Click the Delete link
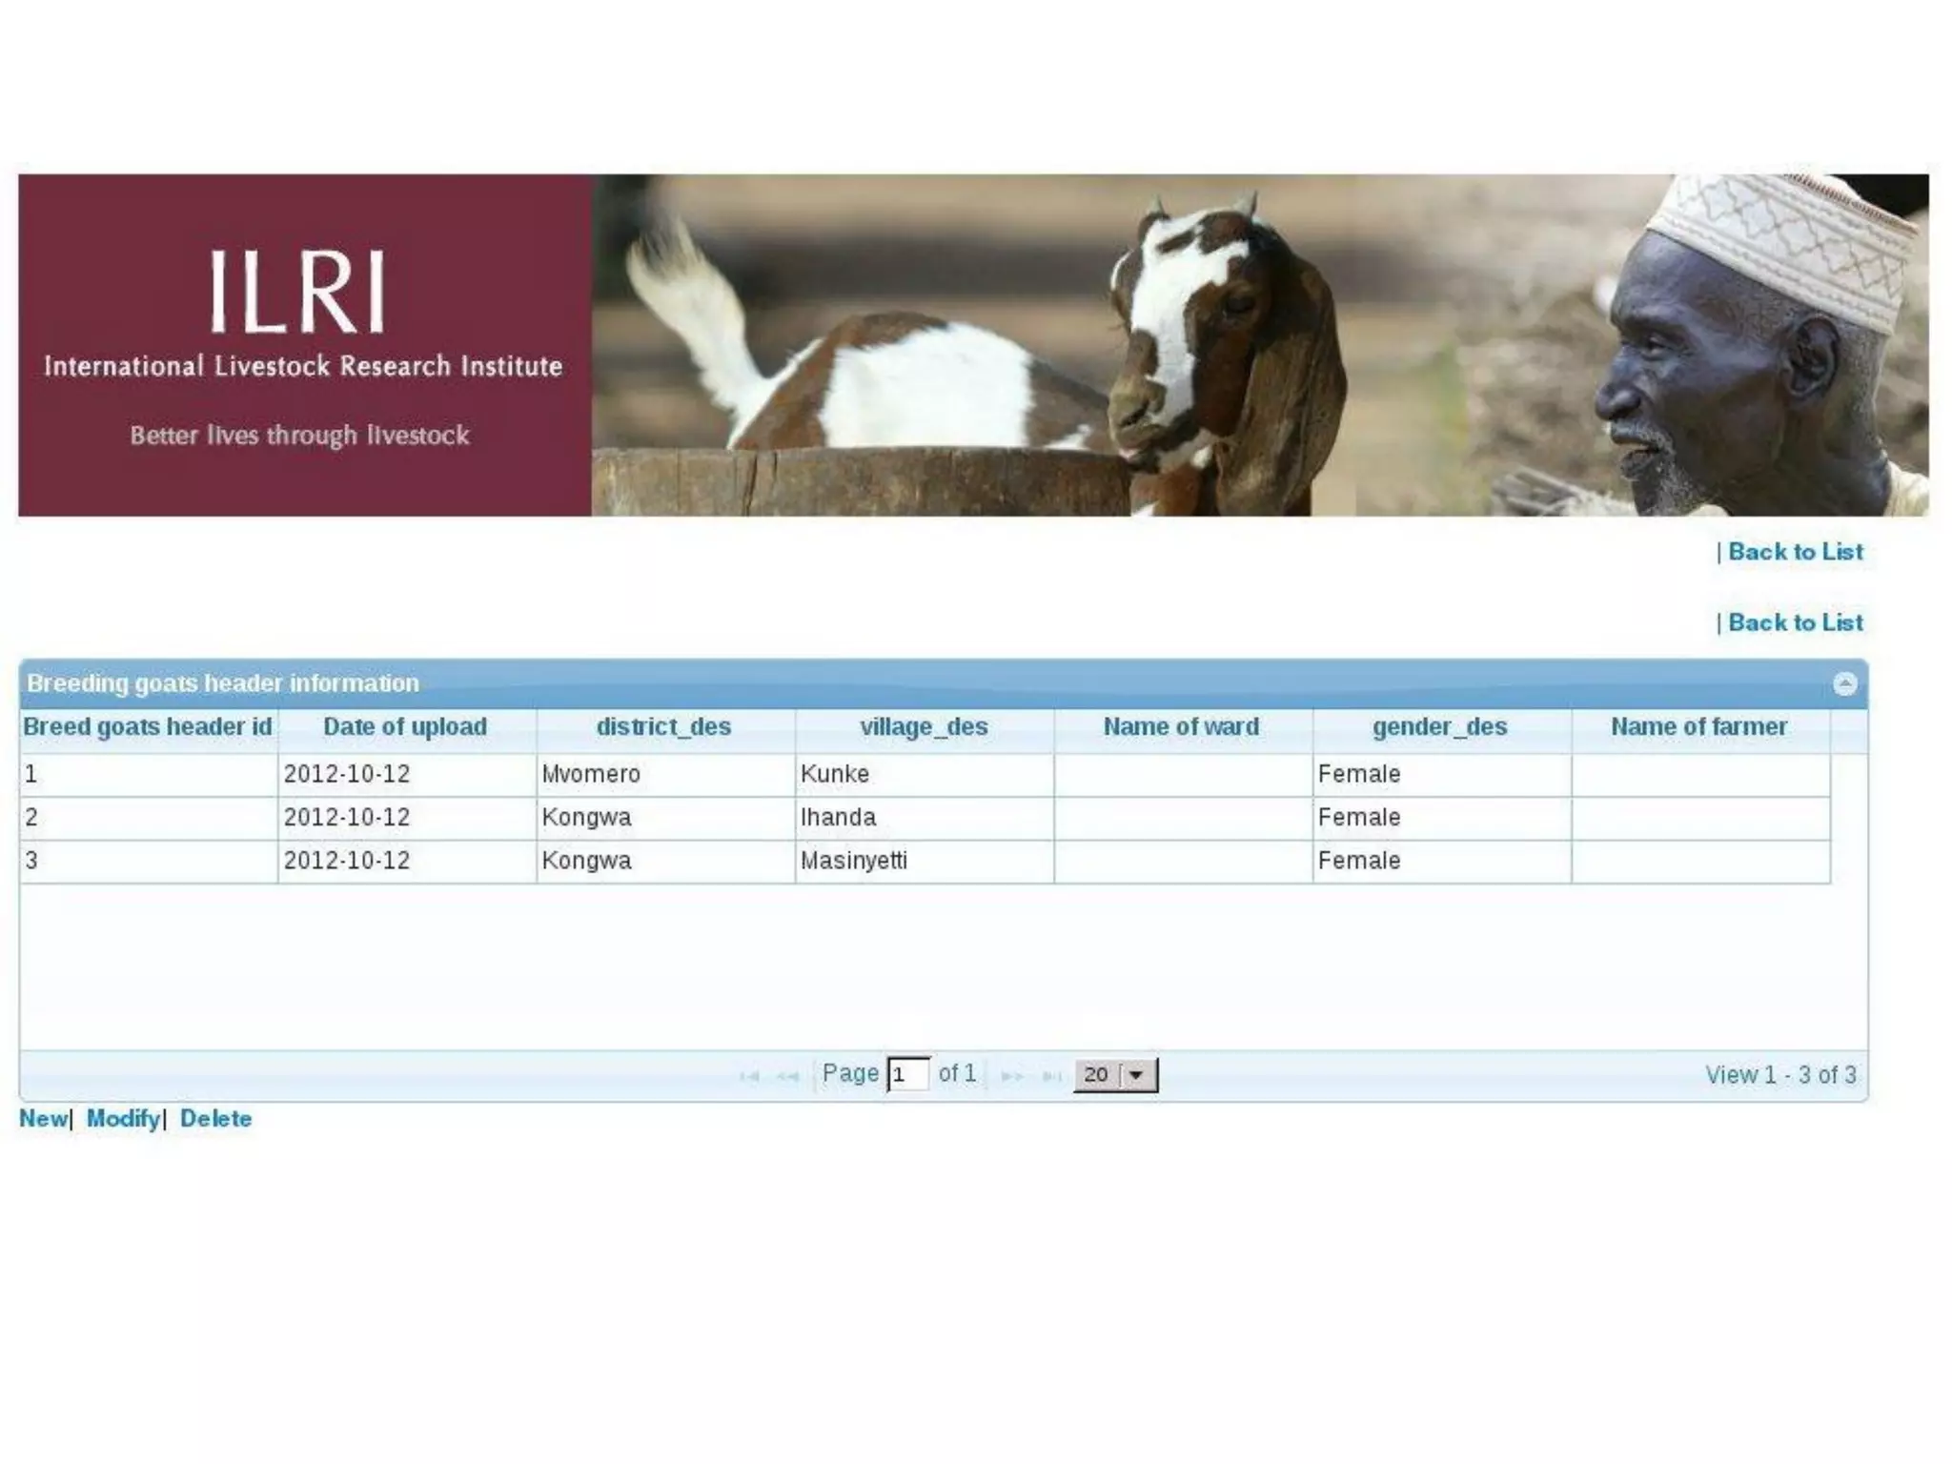 pos(215,1118)
